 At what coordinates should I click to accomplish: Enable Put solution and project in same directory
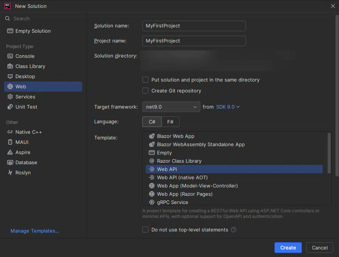click(x=145, y=80)
